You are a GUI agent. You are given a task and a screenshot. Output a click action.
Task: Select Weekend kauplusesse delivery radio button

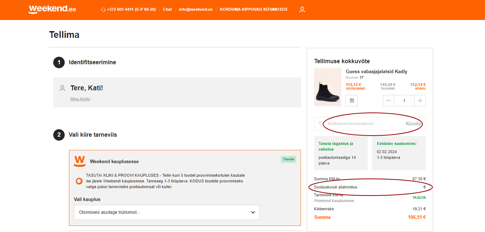point(79,181)
